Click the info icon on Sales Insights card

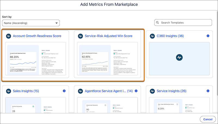click(64, 91)
